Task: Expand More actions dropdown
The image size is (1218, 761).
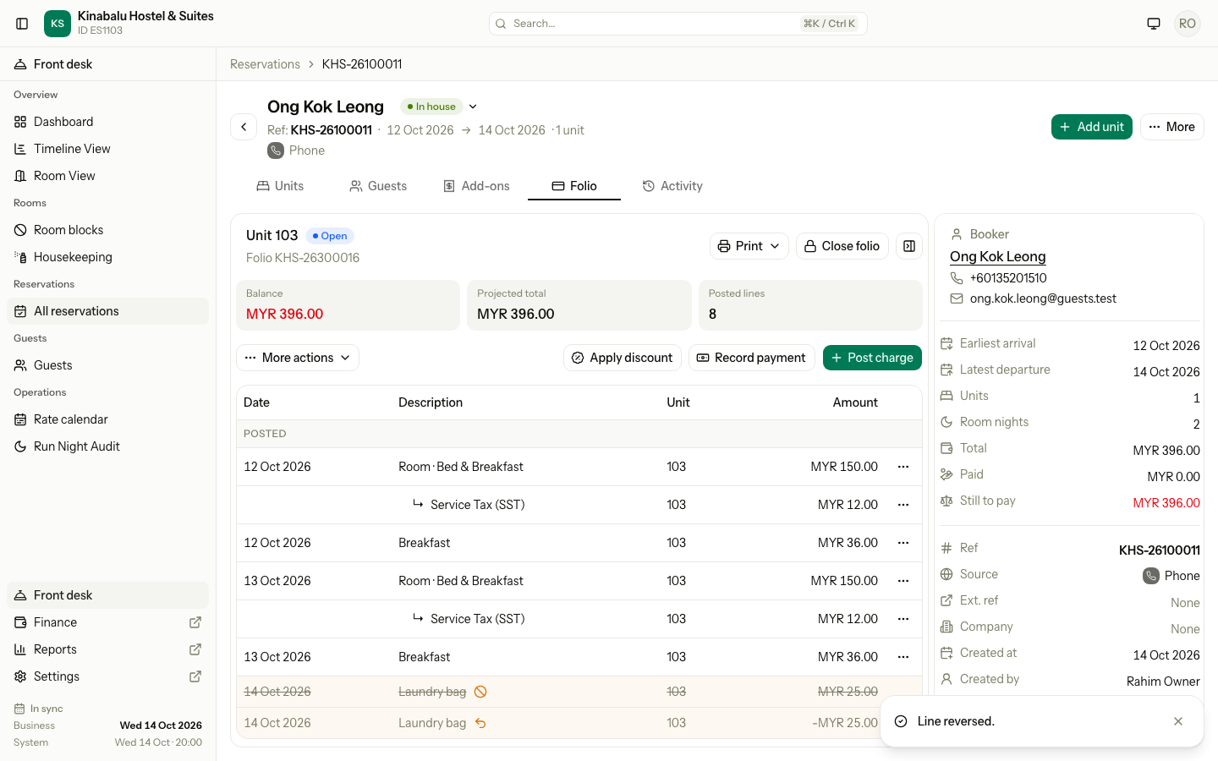Action: [x=298, y=358]
